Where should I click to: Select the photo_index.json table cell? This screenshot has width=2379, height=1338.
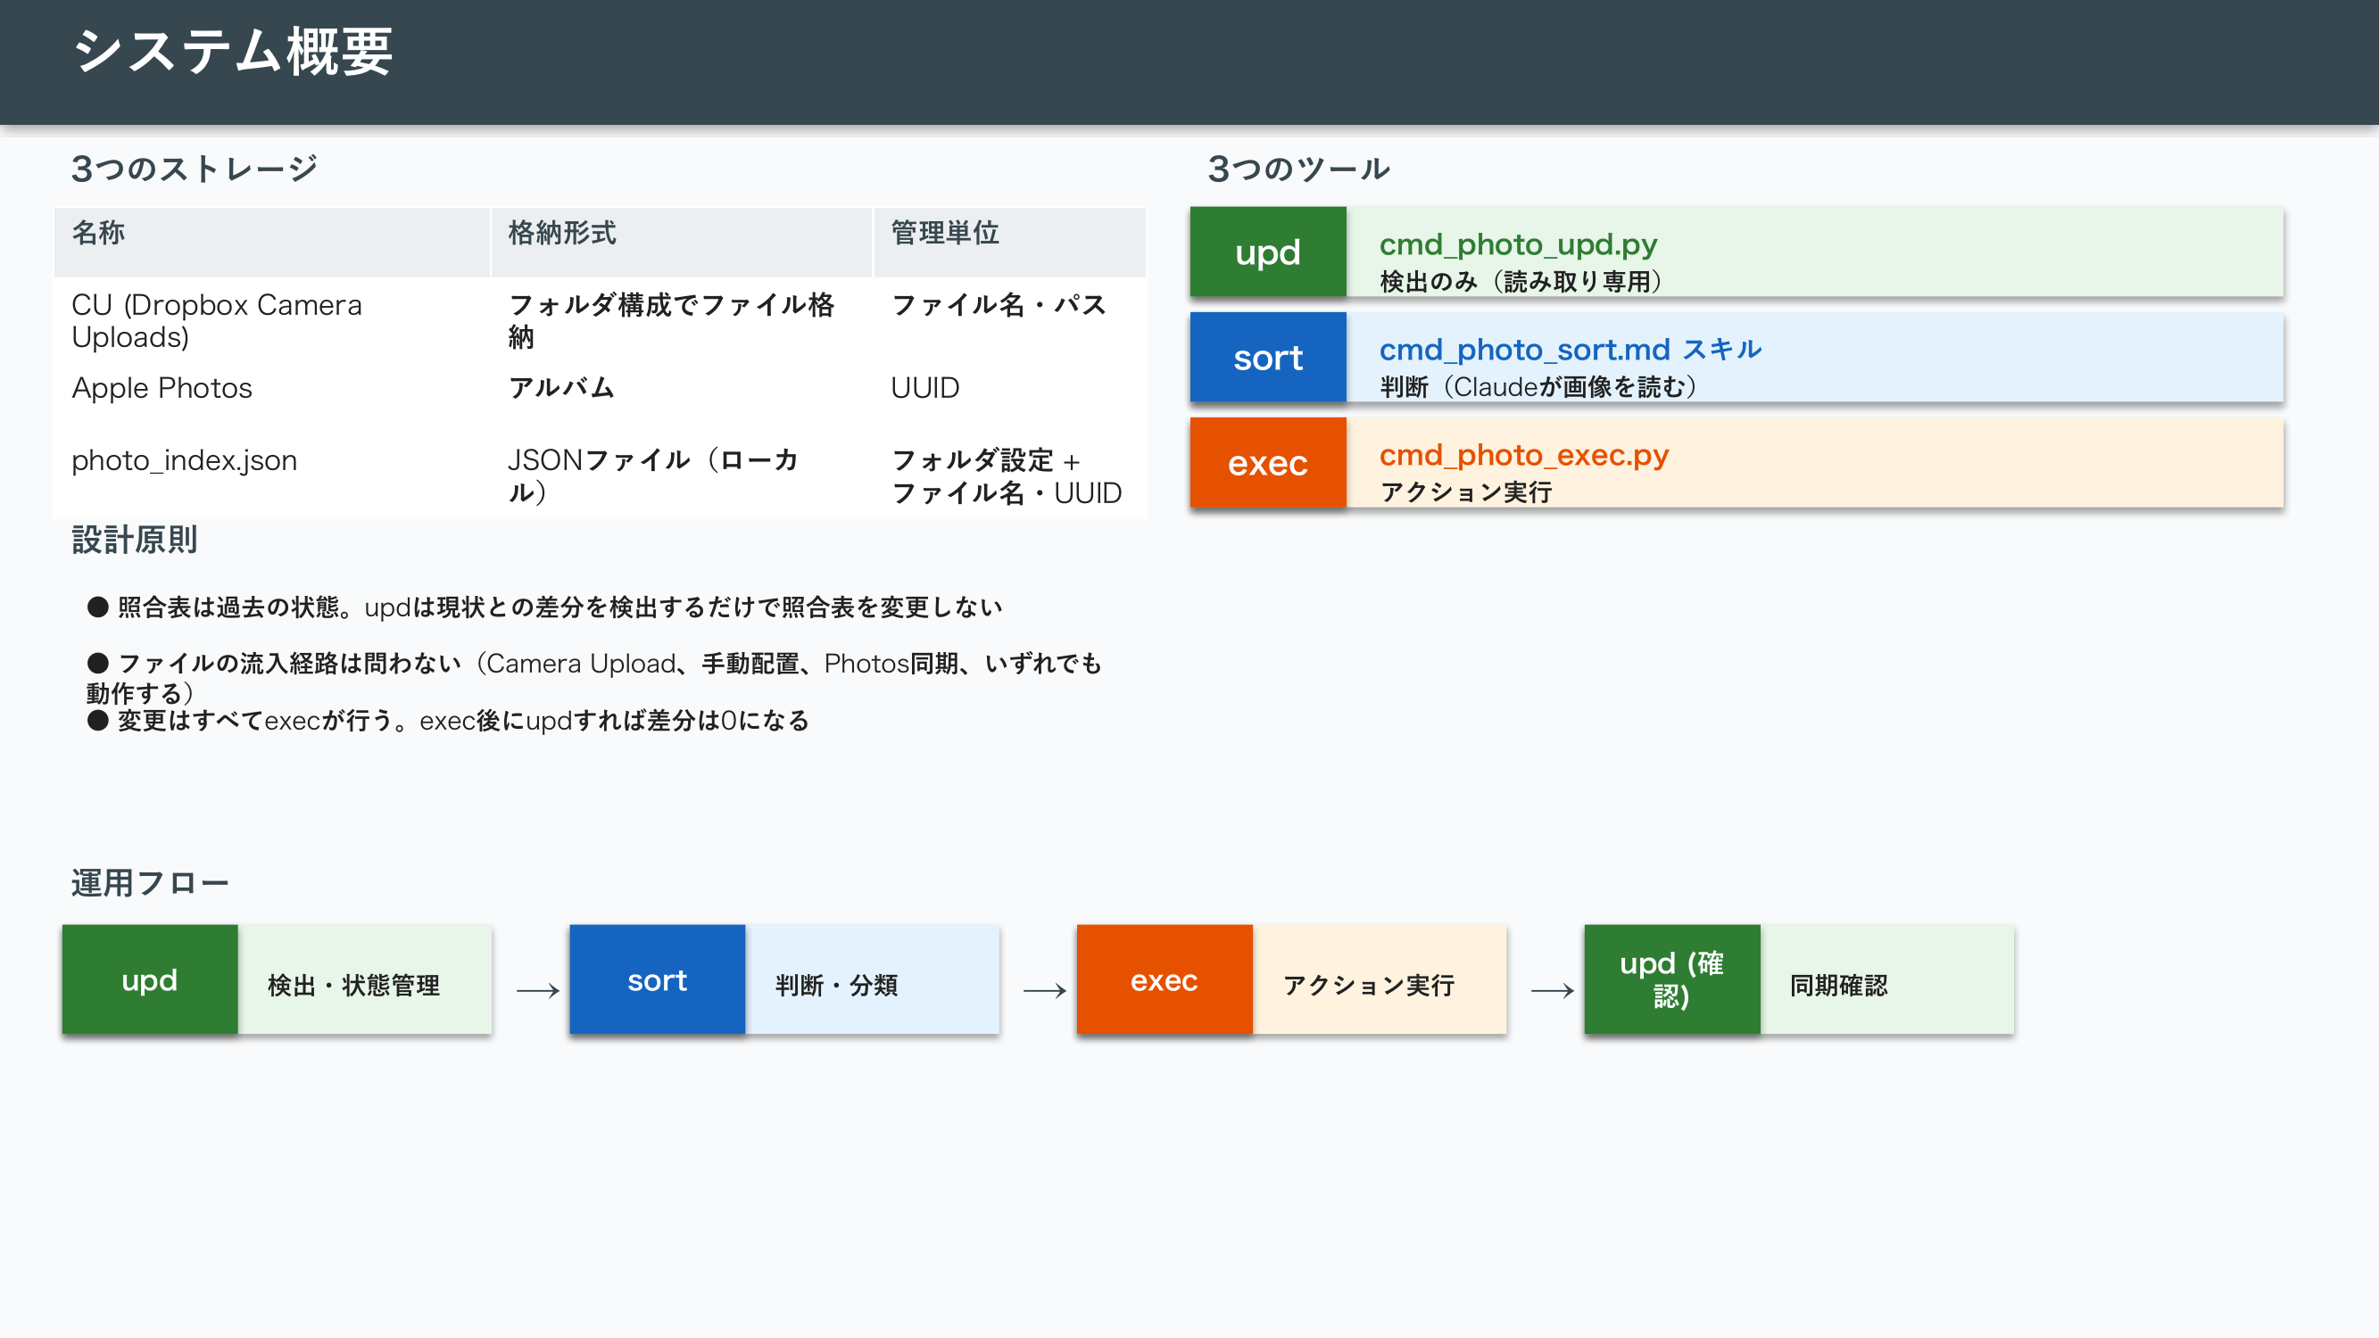coord(185,460)
